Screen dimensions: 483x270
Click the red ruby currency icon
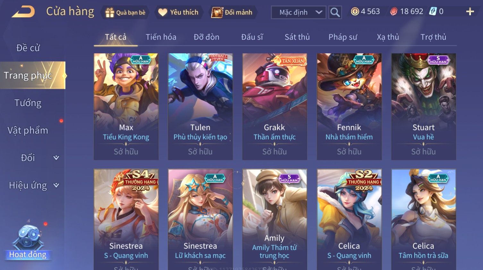(394, 12)
